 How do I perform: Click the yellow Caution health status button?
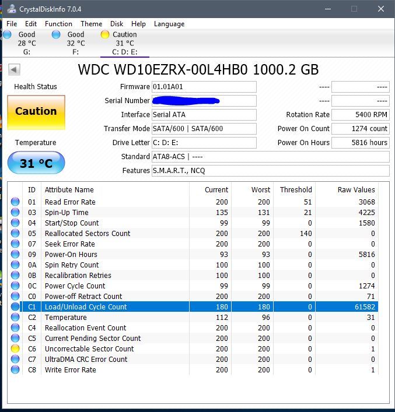[x=36, y=112]
